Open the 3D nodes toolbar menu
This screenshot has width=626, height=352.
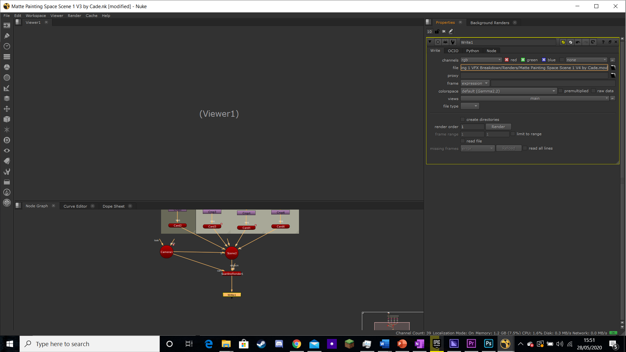(7, 119)
